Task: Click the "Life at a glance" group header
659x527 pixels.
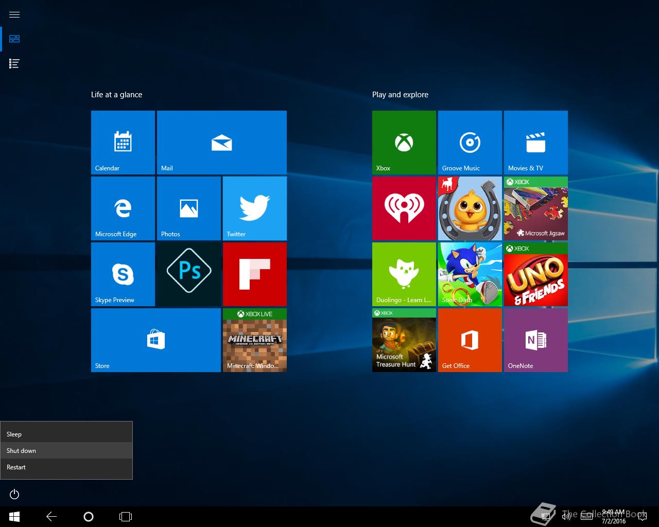Action: point(117,95)
